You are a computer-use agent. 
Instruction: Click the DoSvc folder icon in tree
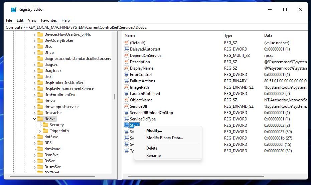pyautogui.click(x=40, y=119)
